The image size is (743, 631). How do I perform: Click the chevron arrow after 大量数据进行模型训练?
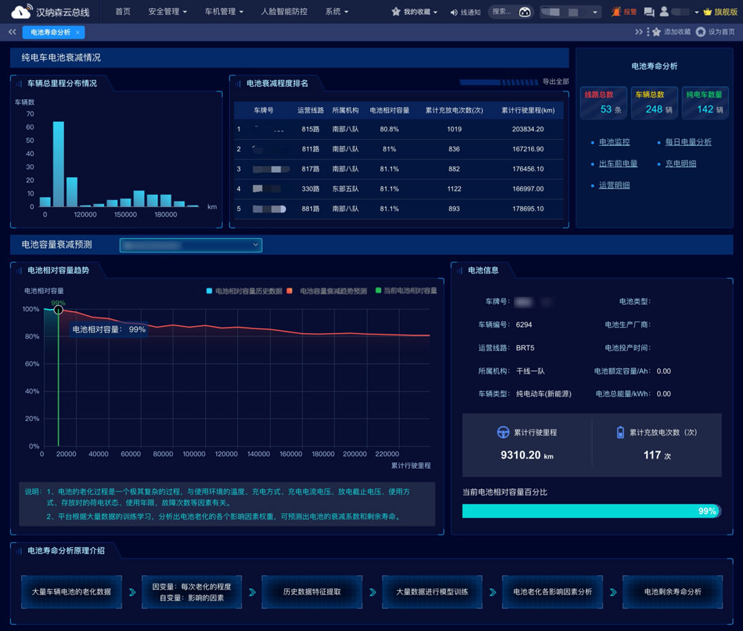click(493, 592)
